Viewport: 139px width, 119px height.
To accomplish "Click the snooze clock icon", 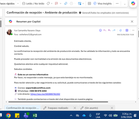I will (71, 4).
